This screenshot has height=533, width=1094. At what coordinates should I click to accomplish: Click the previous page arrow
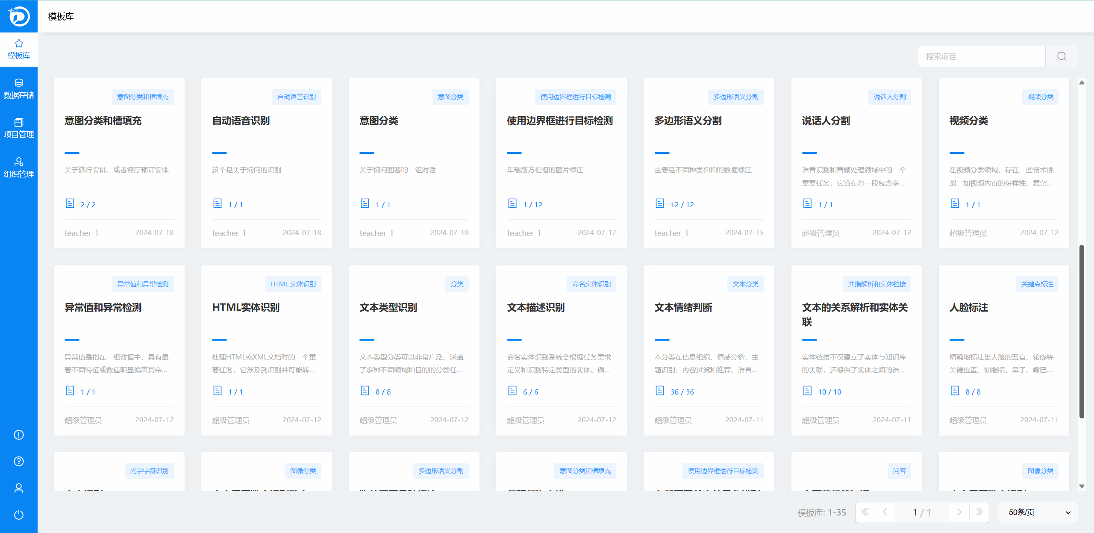tap(885, 512)
